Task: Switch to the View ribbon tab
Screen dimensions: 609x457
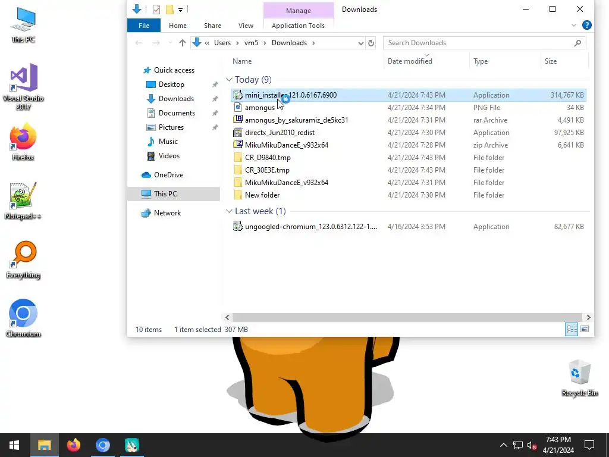Action: [x=246, y=26]
